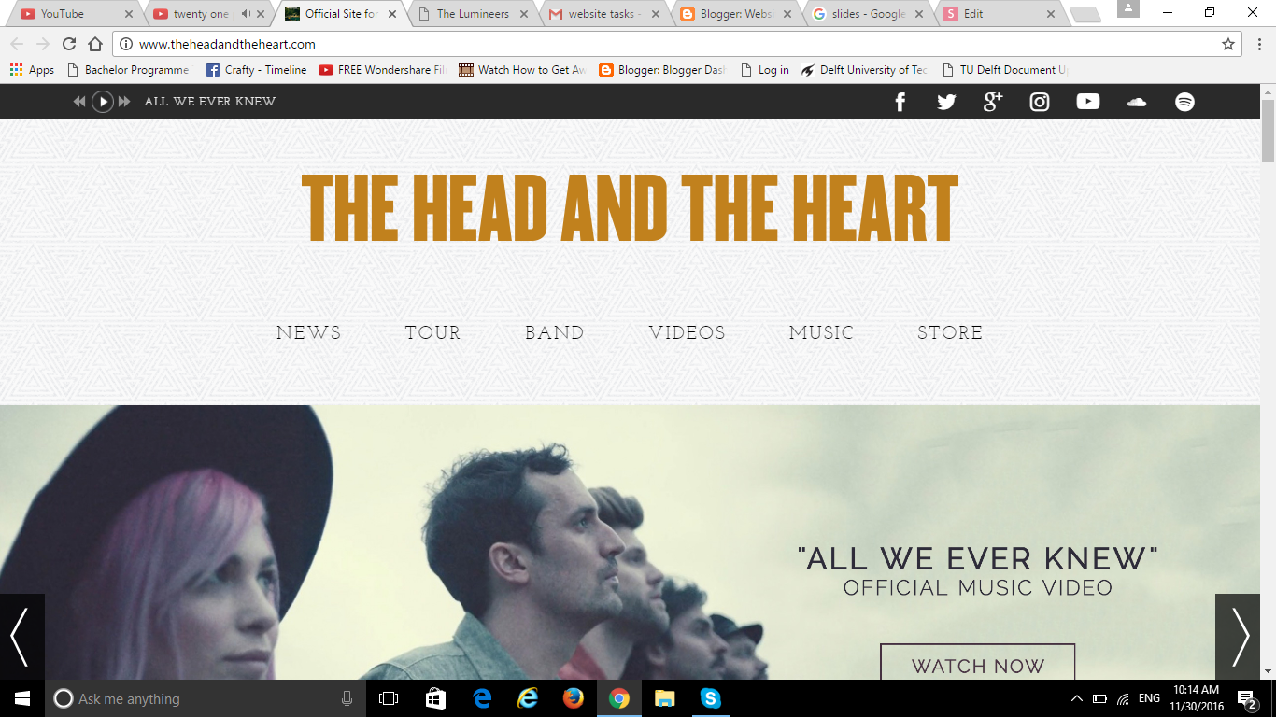The height and width of the screenshot is (717, 1276).
Task: Mute audio on twenty one tab
Action: (x=246, y=14)
